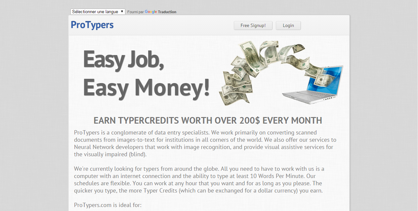Click the 'ProTypers is a conglomerate' paragraph
This screenshot has height=211, width=418.
205,143
